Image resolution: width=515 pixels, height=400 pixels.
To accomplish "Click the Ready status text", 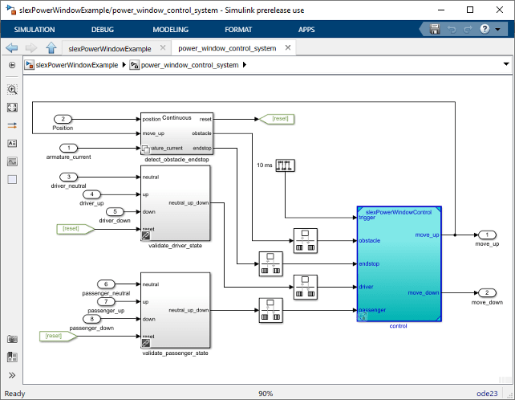I will 14,394.
